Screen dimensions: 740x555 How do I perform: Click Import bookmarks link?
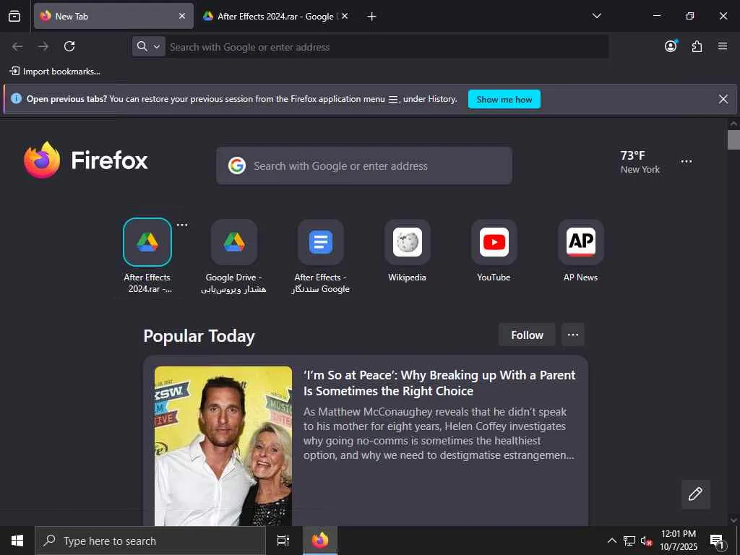pyautogui.click(x=55, y=72)
